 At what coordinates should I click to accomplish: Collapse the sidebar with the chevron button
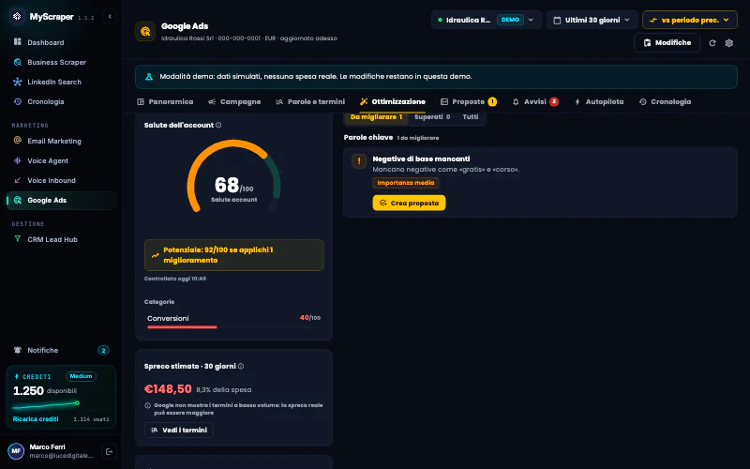point(110,16)
